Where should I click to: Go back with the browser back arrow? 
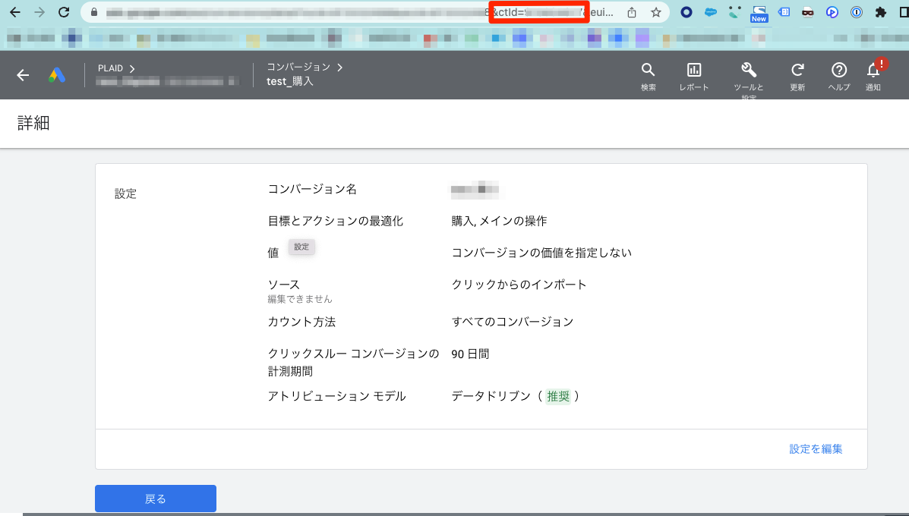pos(15,12)
